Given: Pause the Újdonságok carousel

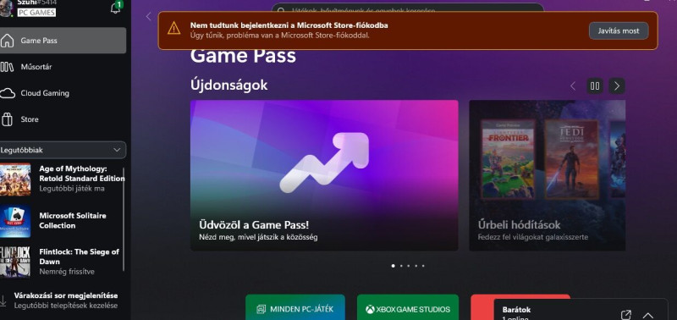Looking at the screenshot, I should tap(595, 86).
